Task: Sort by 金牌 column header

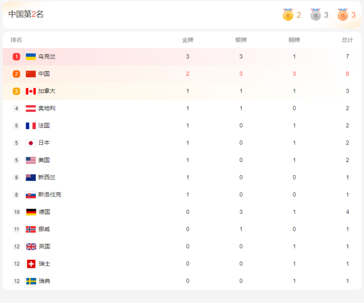Action: click(x=187, y=40)
